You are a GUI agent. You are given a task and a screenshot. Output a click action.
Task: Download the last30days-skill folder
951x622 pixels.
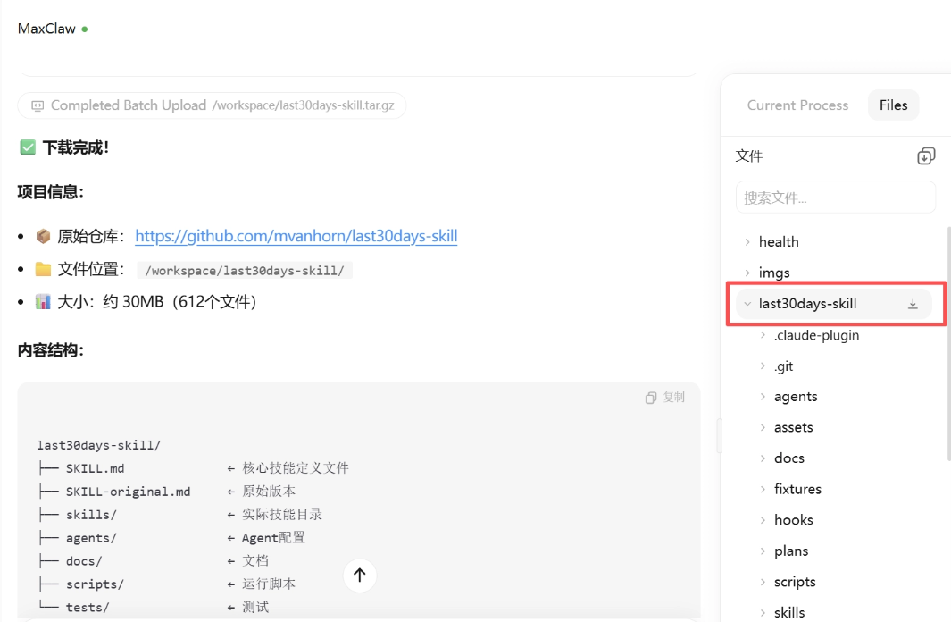click(913, 304)
